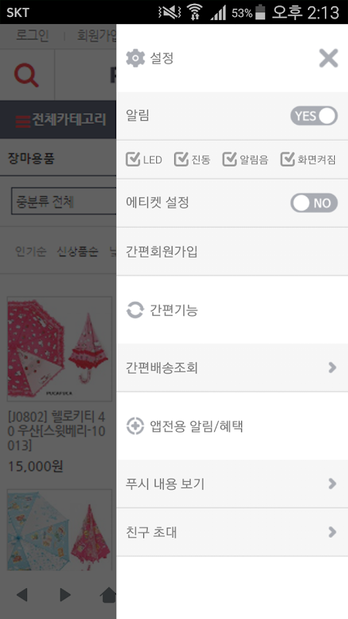348x619 pixels.
Task: Go back with the left arrow icon
Action: point(22,594)
